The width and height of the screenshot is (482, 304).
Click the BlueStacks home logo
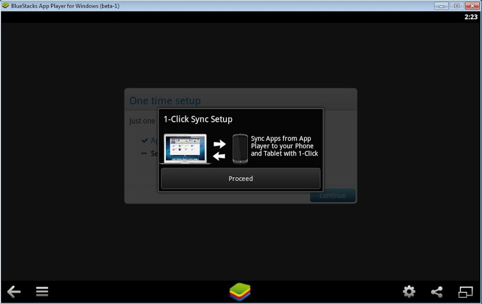[240, 292]
